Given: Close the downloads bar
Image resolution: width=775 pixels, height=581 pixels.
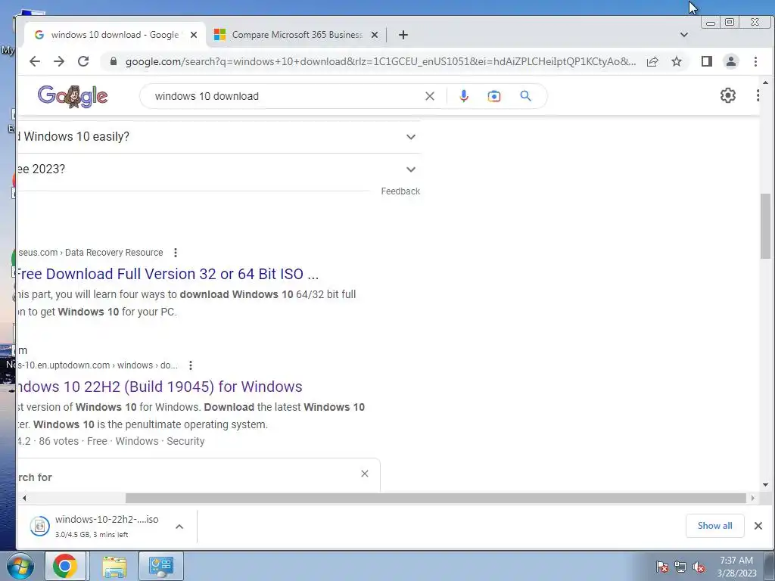Looking at the screenshot, I should pyautogui.click(x=758, y=526).
